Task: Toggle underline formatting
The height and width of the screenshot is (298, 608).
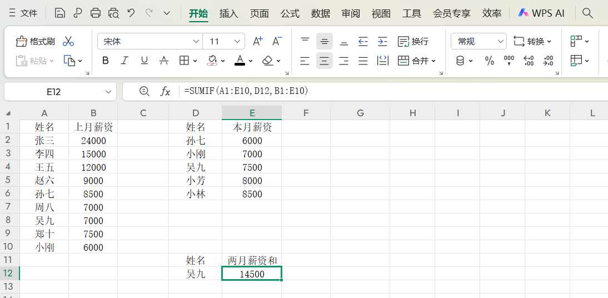Action: click(x=144, y=61)
